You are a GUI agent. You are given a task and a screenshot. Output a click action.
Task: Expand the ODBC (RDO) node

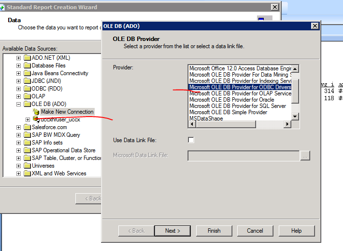tap(18, 89)
